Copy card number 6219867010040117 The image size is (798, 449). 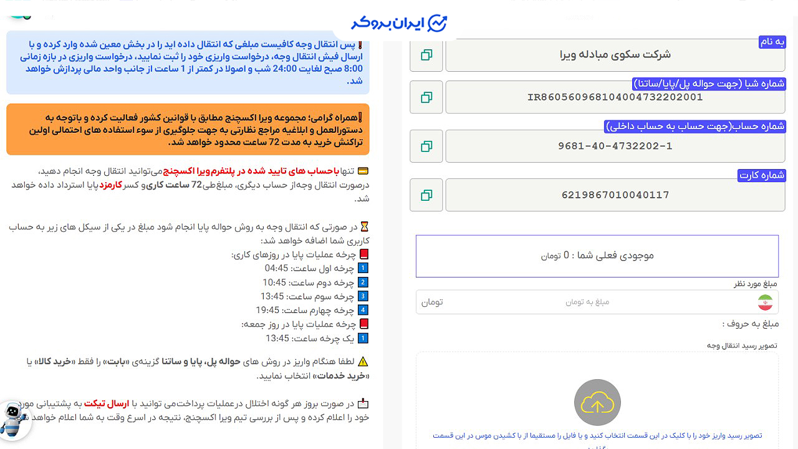pyautogui.click(x=426, y=195)
